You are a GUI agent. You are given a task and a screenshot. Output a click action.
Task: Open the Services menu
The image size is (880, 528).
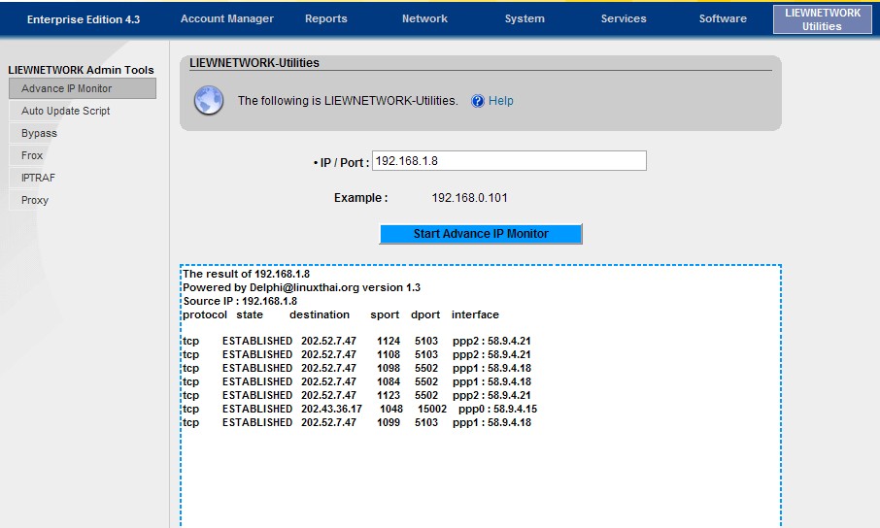pyautogui.click(x=624, y=18)
